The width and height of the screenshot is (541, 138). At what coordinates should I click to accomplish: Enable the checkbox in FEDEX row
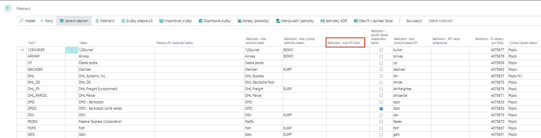[x=381, y=122]
